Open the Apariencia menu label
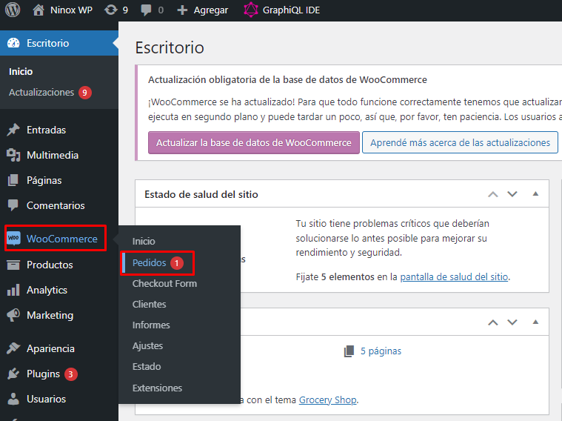This screenshot has height=421, width=562. pyautogui.click(x=50, y=348)
